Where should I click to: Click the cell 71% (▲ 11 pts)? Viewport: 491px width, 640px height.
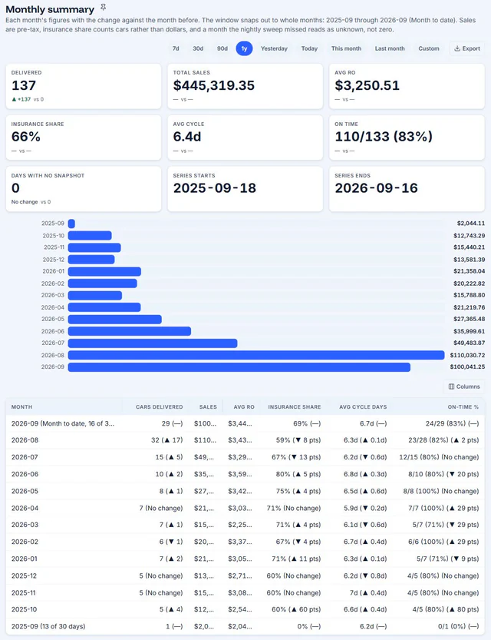(296, 559)
